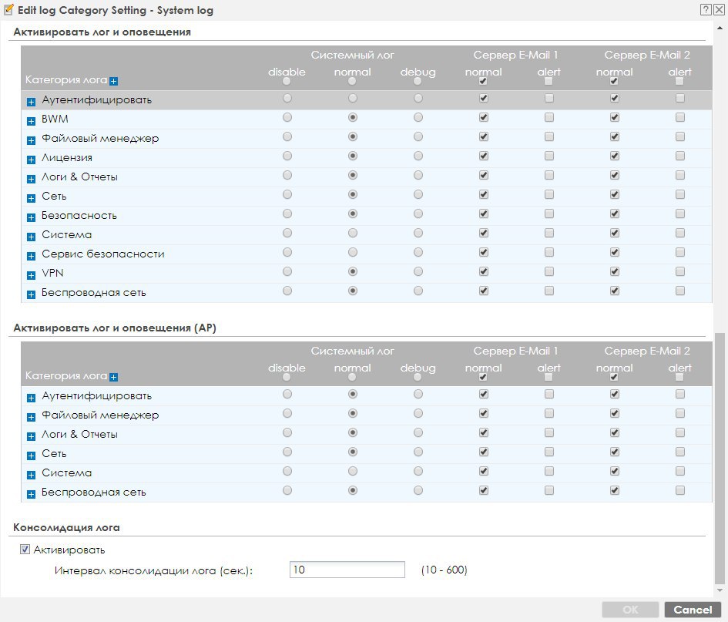Click the edit log icon beside the dialog title
The image size is (728, 622).
[8, 10]
